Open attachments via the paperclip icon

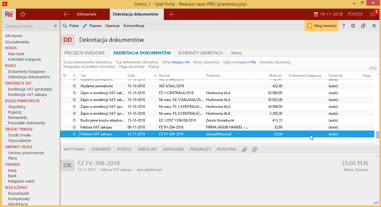244,149
